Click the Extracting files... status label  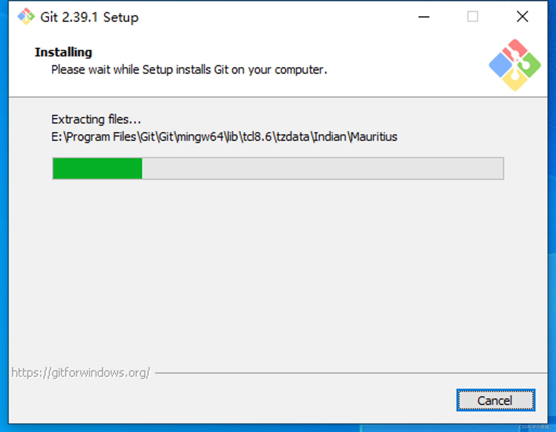tap(96, 119)
